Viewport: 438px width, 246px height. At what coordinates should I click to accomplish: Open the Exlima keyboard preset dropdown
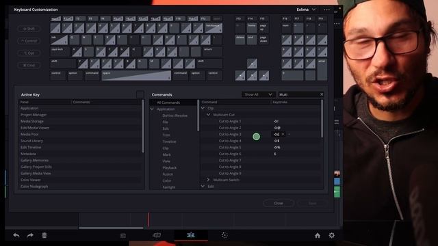click(306, 10)
